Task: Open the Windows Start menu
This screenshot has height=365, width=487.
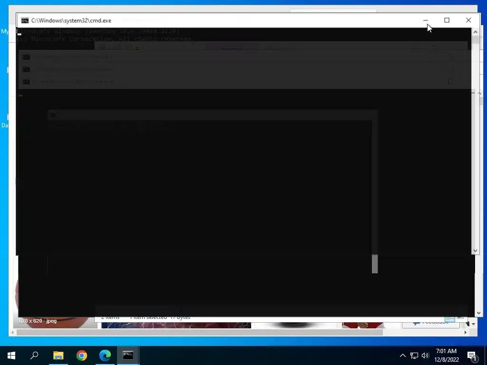Action: point(11,355)
